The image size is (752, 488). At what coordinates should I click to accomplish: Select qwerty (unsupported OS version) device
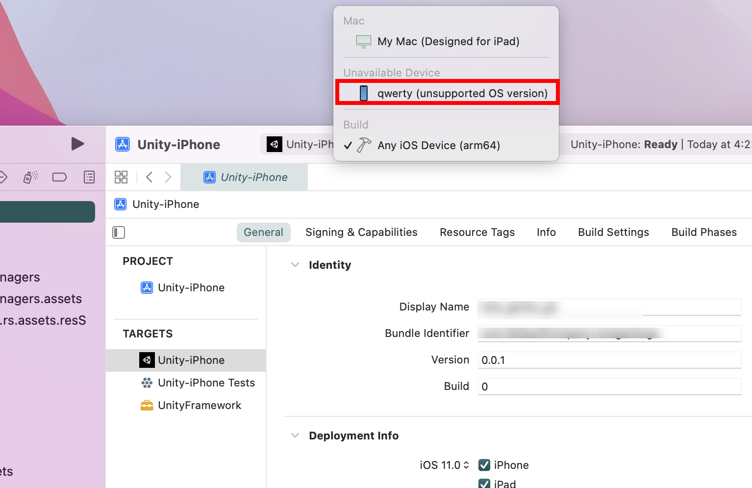point(446,93)
